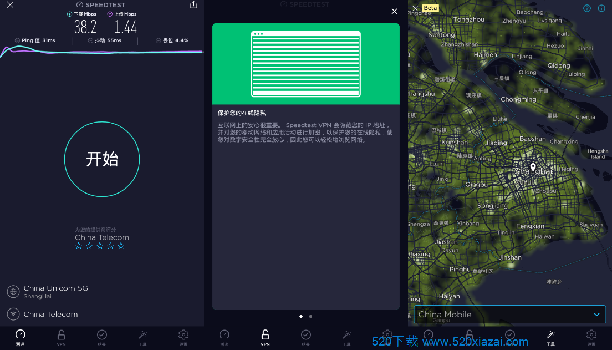Tap the 抖动 55ms jitter indicator
This screenshot has width=612, height=350.
[105, 40]
